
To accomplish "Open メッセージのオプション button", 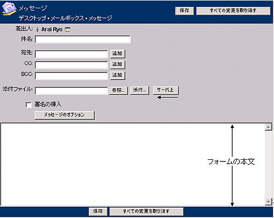I will tap(65, 115).
